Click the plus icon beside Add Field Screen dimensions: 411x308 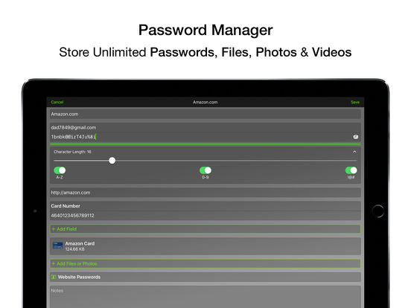click(54, 229)
